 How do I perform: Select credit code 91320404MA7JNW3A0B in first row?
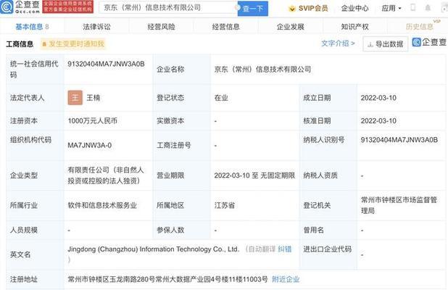[106, 64]
